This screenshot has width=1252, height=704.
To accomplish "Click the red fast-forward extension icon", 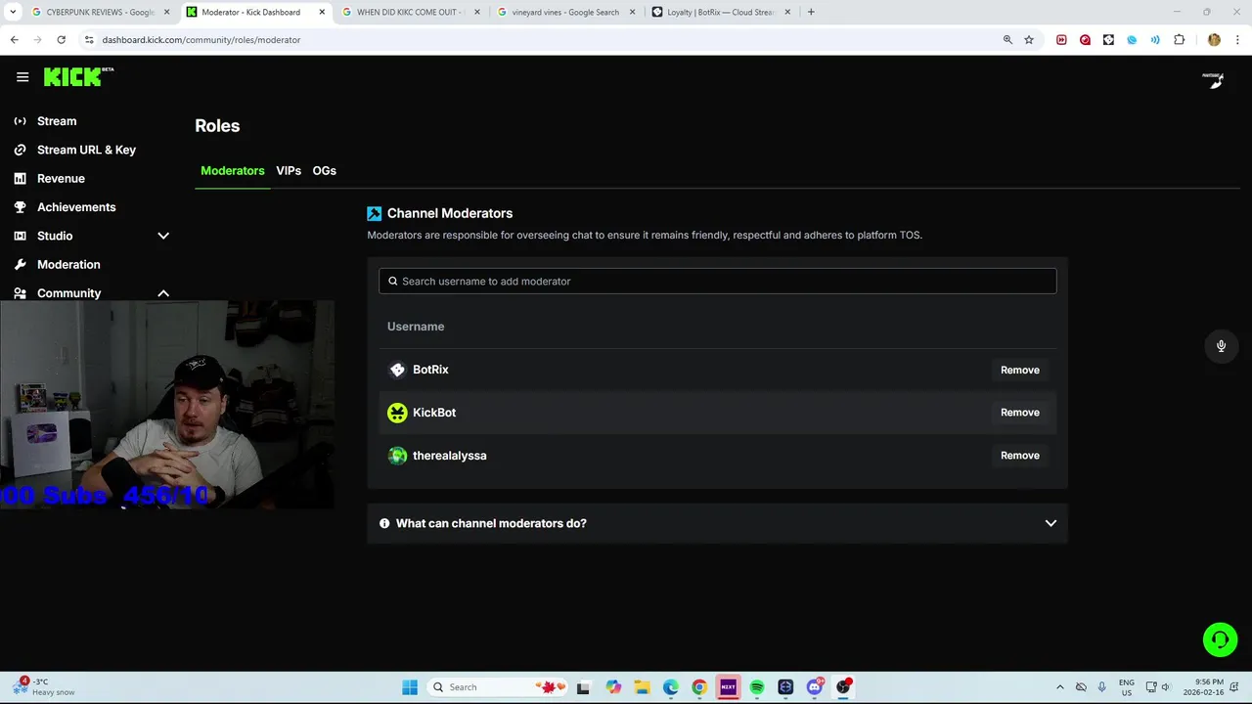I will [1061, 40].
